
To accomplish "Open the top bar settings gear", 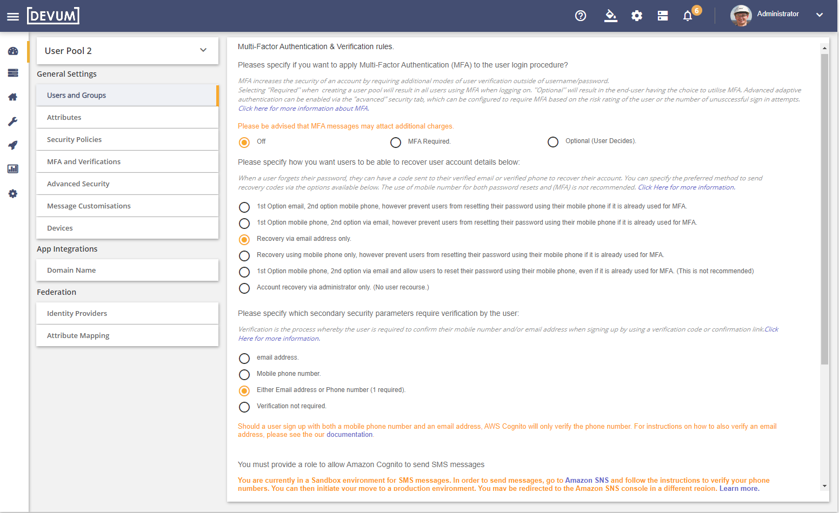I will point(637,16).
